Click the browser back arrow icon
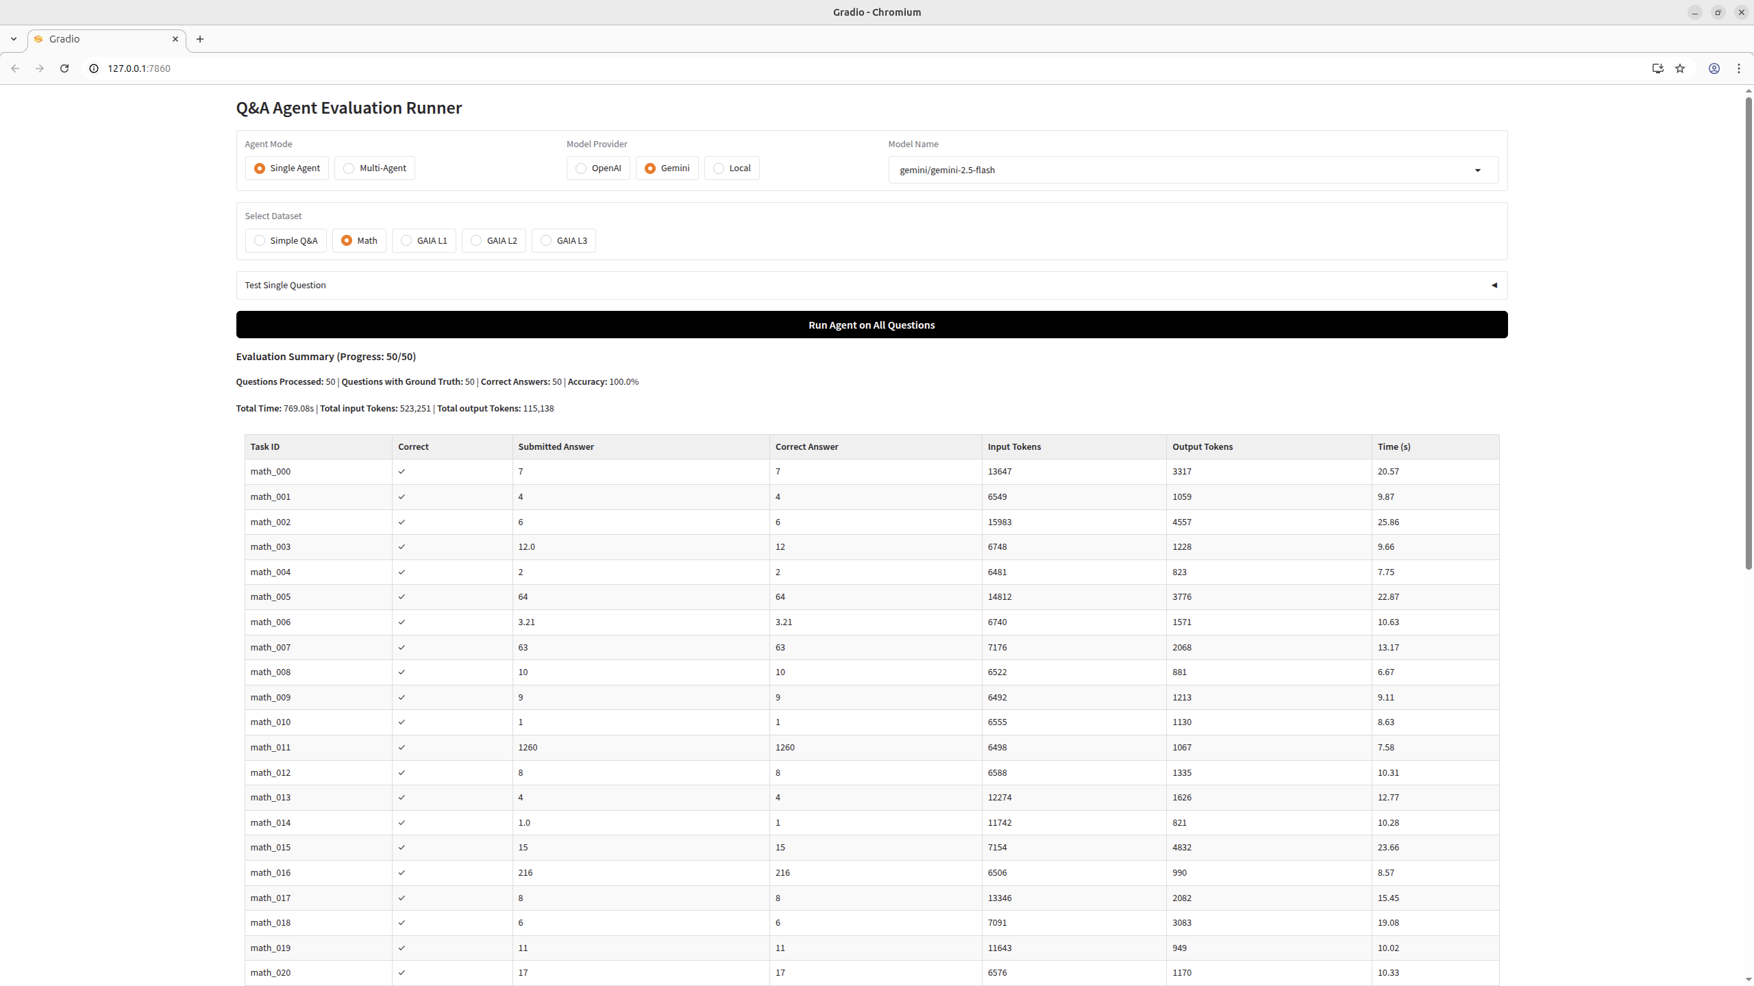This screenshot has height=986, width=1754. tap(15, 68)
